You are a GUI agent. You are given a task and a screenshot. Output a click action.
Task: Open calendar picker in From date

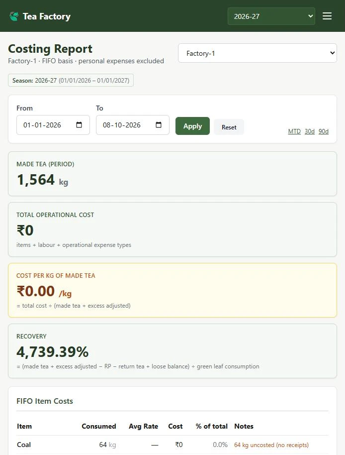click(x=79, y=125)
